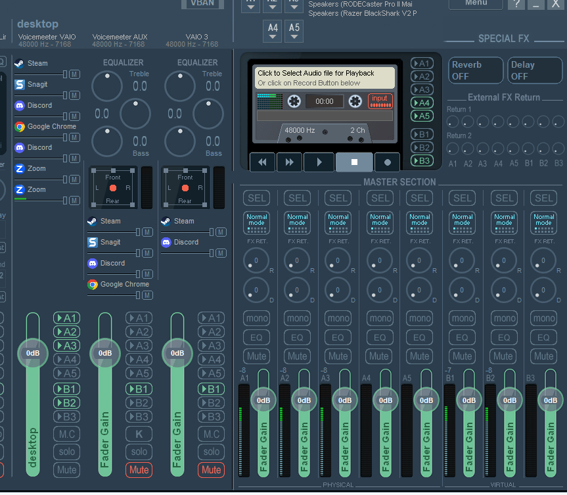This screenshot has width=567, height=495.
Task: Enable cassette output to B1
Action: 422,135
